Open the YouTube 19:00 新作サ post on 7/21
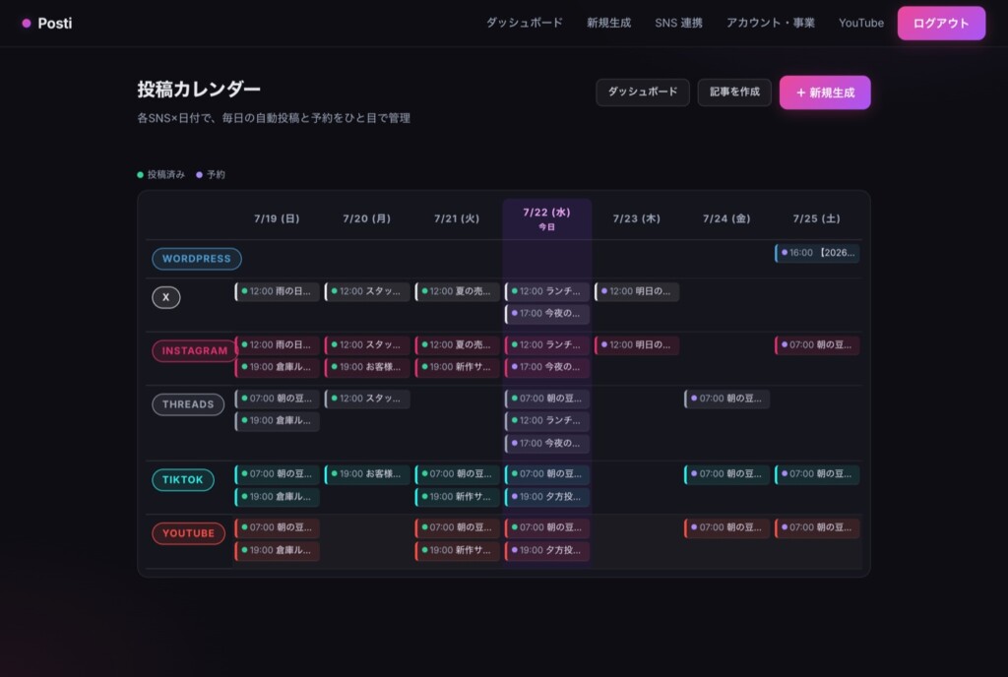The image size is (1008, 677). pos(457,550)
